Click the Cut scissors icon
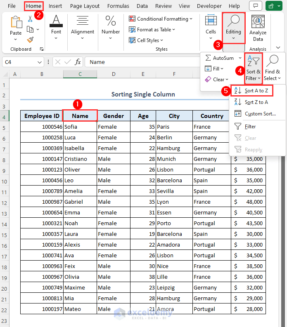The width and height of the screenshot is (287, 327). 30,19
